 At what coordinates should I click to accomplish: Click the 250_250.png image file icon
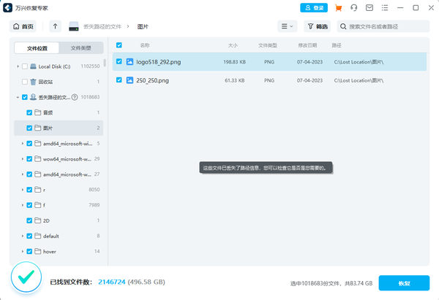(130, 80)
